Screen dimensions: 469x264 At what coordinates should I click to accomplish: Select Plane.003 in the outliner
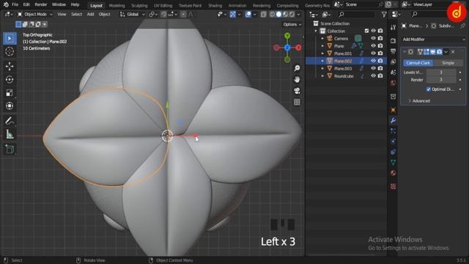(343, 68)
